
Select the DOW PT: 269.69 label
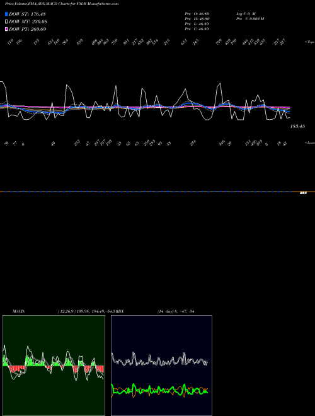click(x=27, y=29)
